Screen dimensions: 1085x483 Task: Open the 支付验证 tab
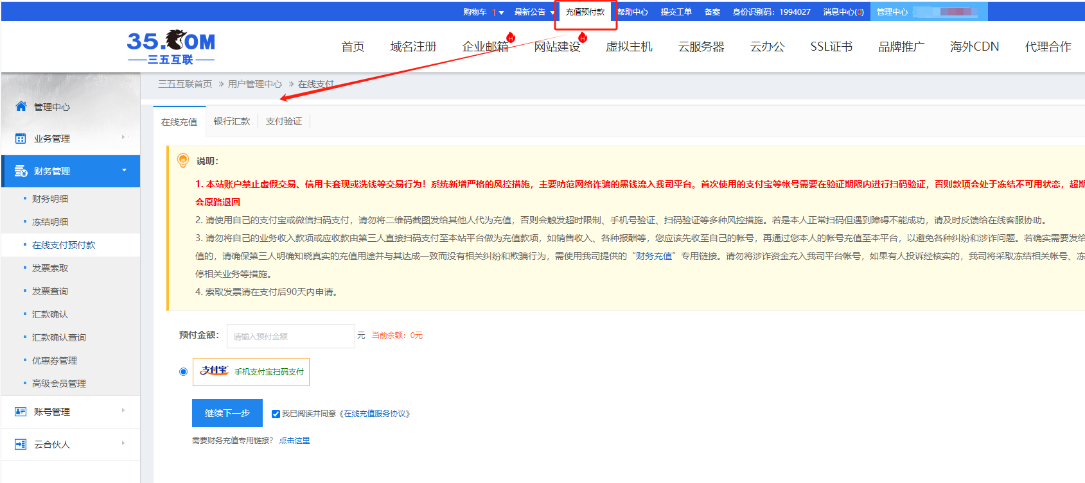click(284, 121)
